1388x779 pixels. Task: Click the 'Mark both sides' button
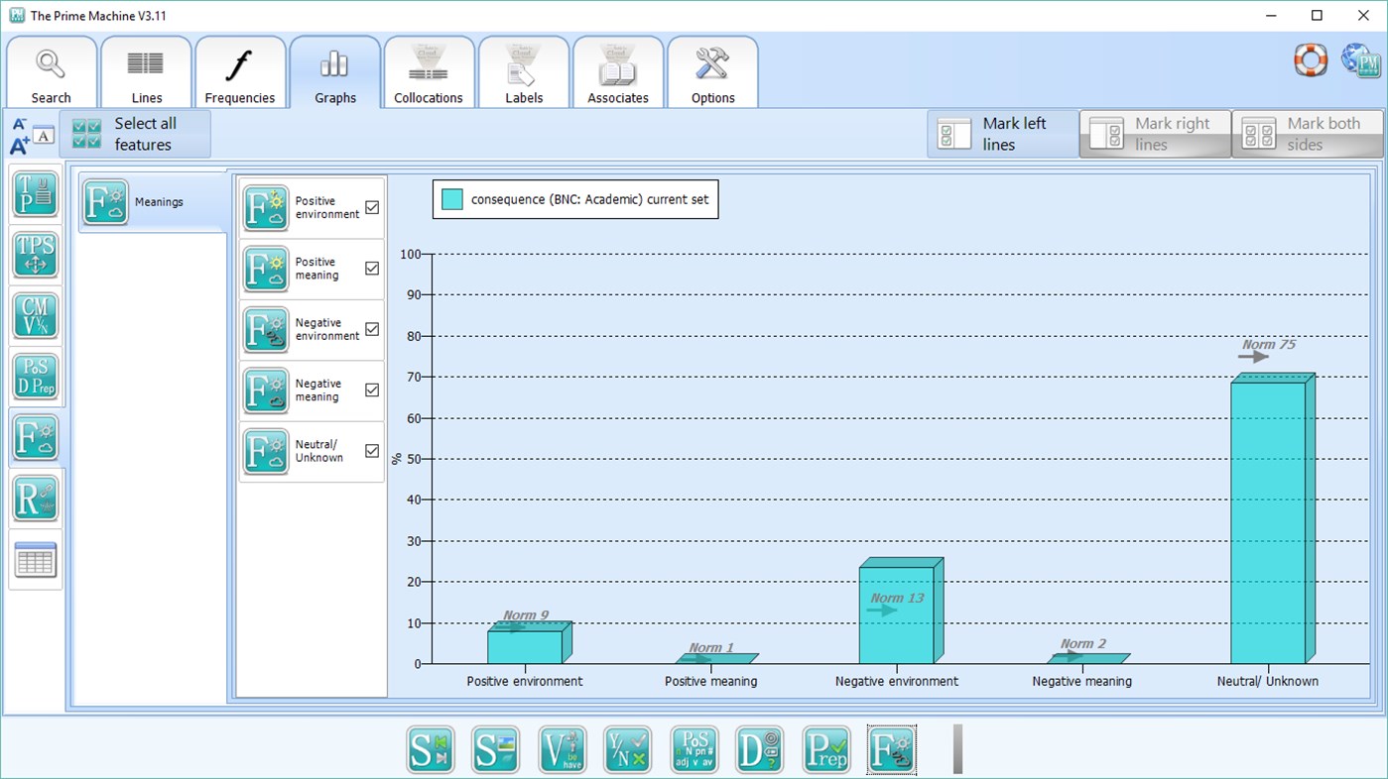[1308, 134]
